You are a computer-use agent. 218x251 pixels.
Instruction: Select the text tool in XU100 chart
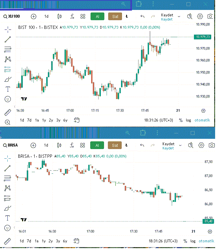pyautogui.click(x=8, y=89)
